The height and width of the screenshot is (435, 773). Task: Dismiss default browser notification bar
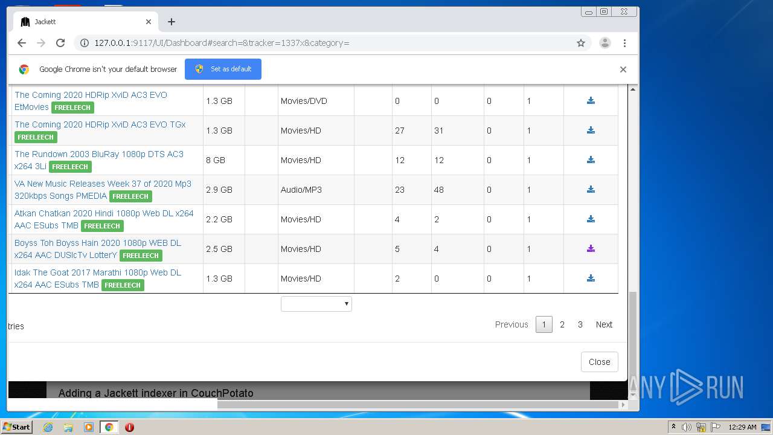point(623,69)
